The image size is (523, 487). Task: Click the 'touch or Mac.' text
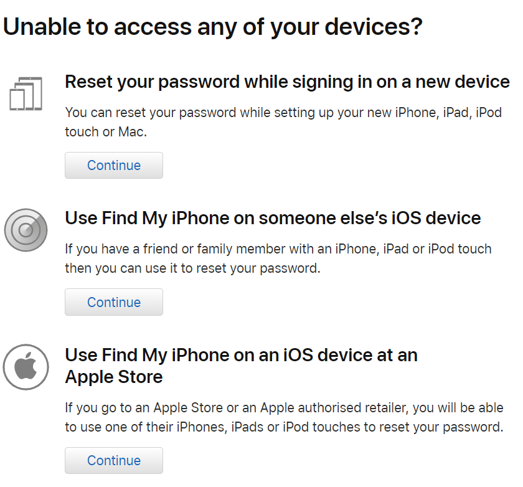point(106,131)
